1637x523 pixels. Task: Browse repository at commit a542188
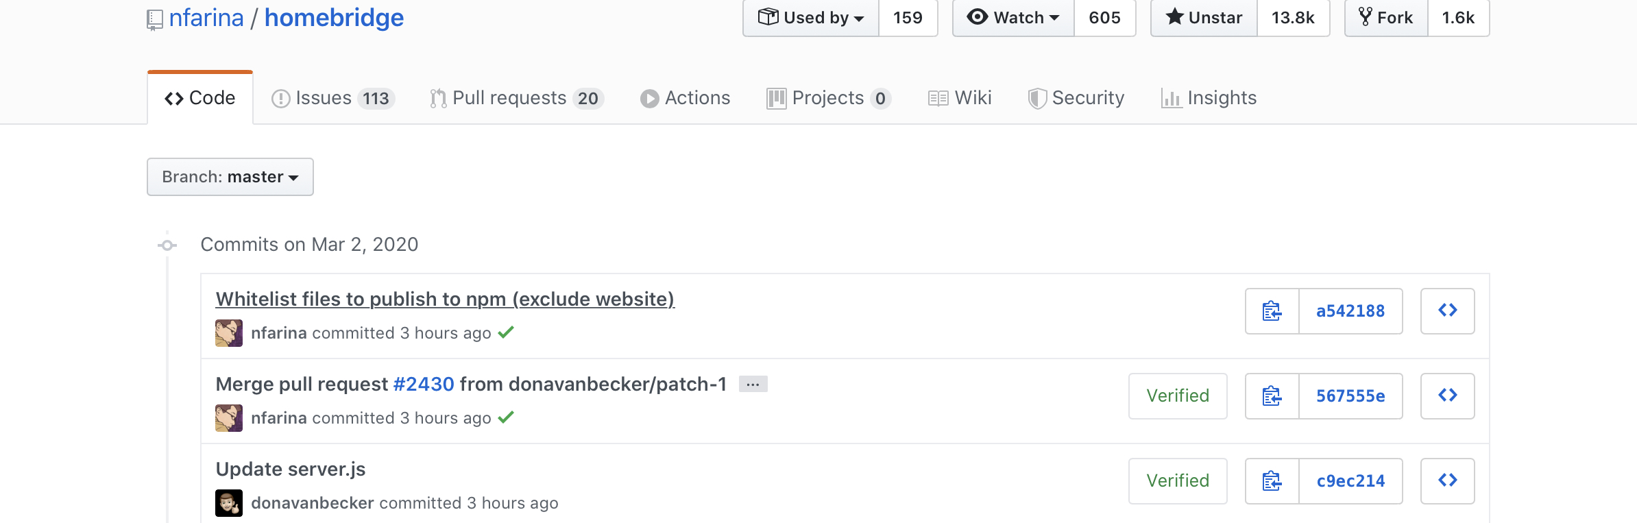[x=1447, y=311]
